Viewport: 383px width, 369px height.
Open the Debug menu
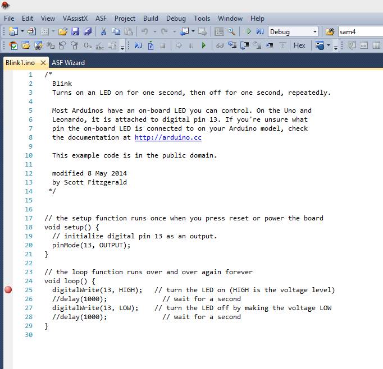(x=176, y=19)
